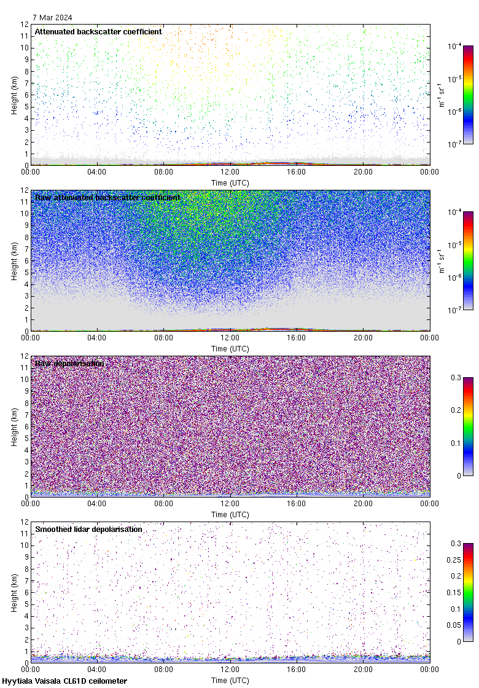Click the 0.15 tick on the Smoothed depolarisation colorbar
This screenshot has width=479, height=688.
coord(454,592)
